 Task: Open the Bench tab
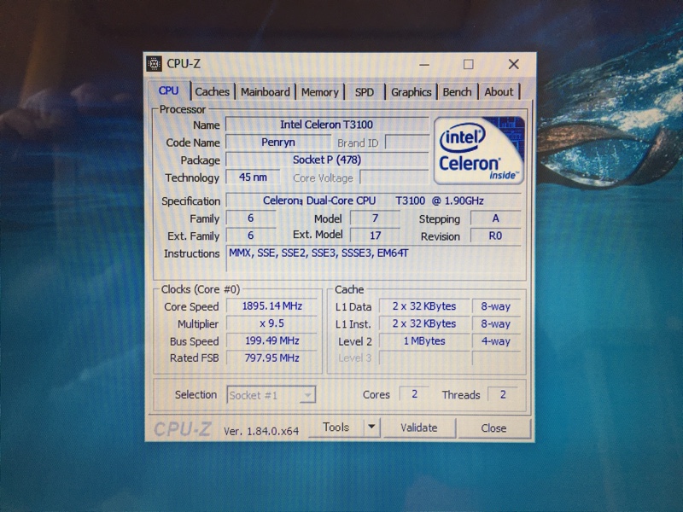pyautogui.click(x=457, y=92)
